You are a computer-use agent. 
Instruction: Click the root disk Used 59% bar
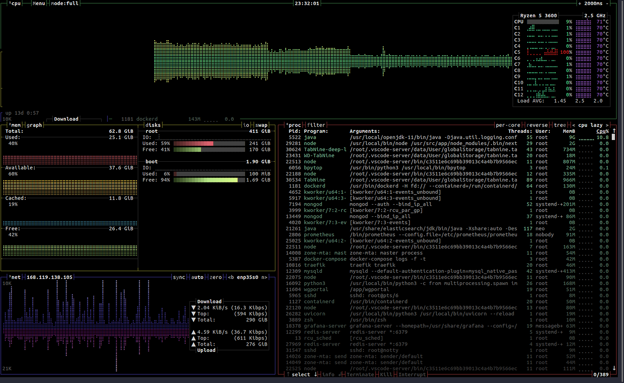tap(209, 144)
